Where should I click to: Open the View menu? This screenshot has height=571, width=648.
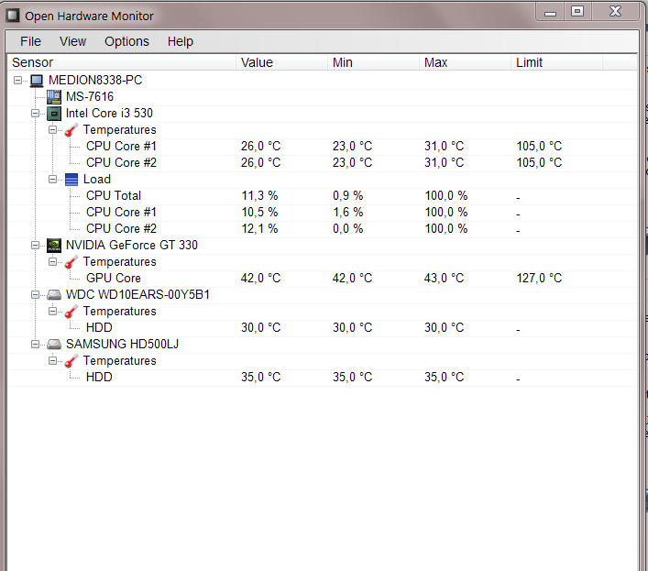(72, 41)
